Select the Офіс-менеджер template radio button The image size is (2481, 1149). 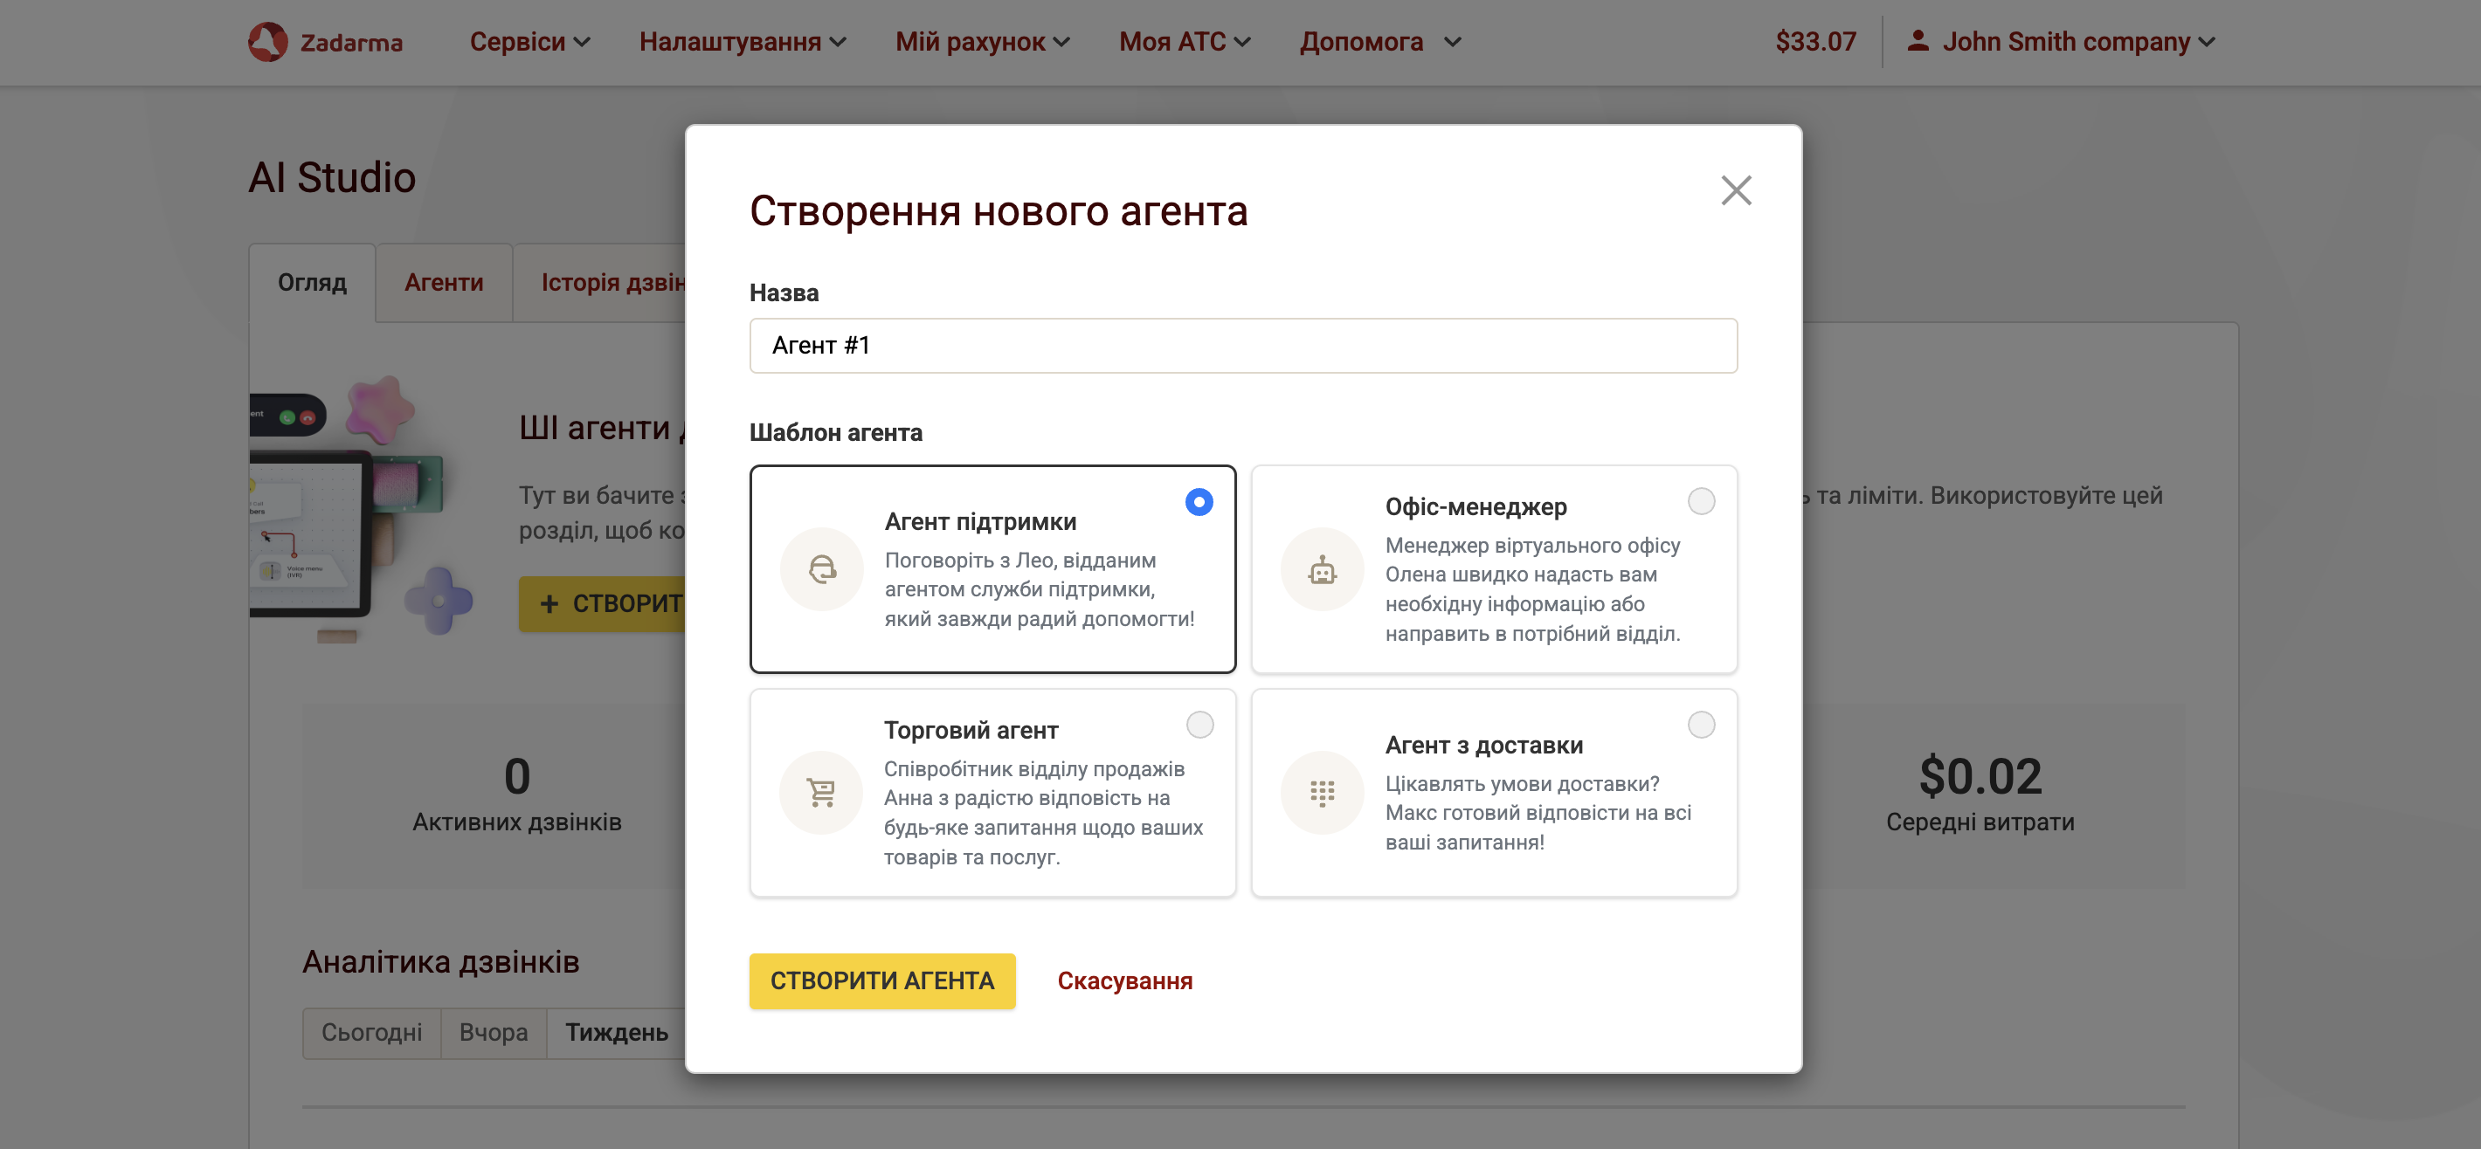1701,501
